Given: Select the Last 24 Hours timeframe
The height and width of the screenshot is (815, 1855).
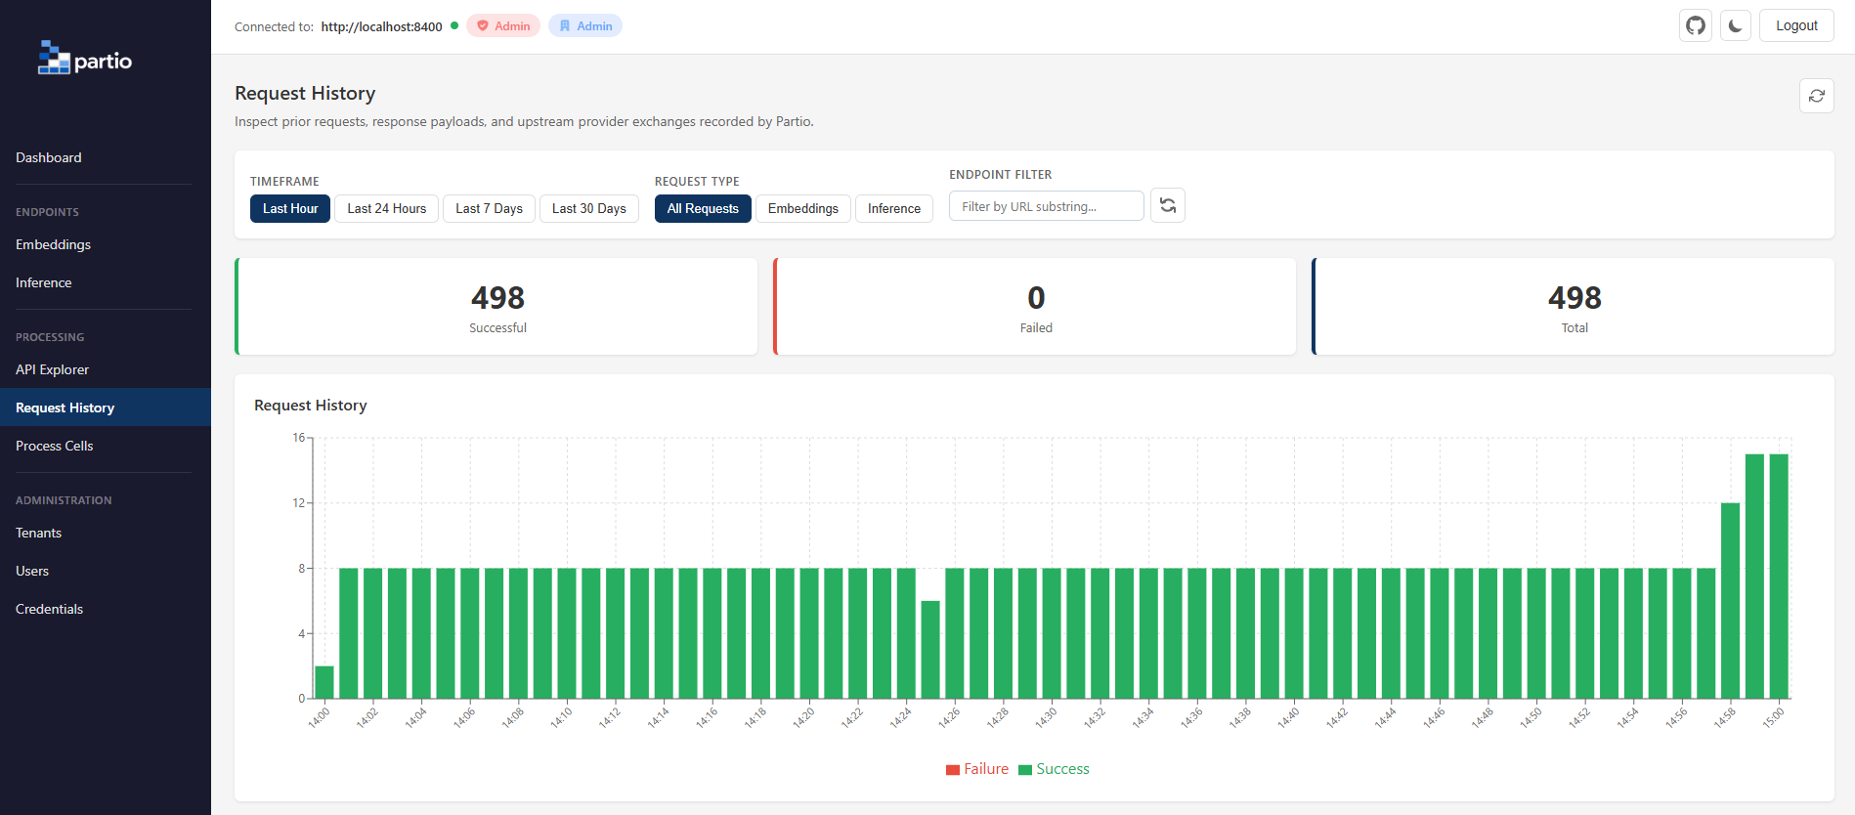Looking at the screenshot, I should click(387, 208).
